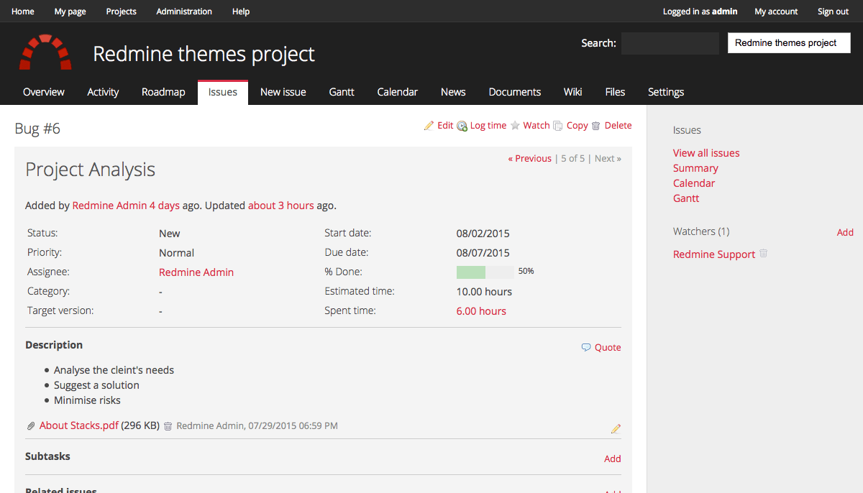Click the '4 days' added time link
This screenshot has height=493, width=863.
(x=165, y=206)
